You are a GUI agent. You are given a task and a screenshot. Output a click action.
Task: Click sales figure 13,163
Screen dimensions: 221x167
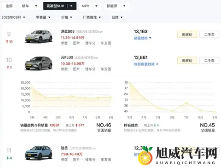coord(140,32)
